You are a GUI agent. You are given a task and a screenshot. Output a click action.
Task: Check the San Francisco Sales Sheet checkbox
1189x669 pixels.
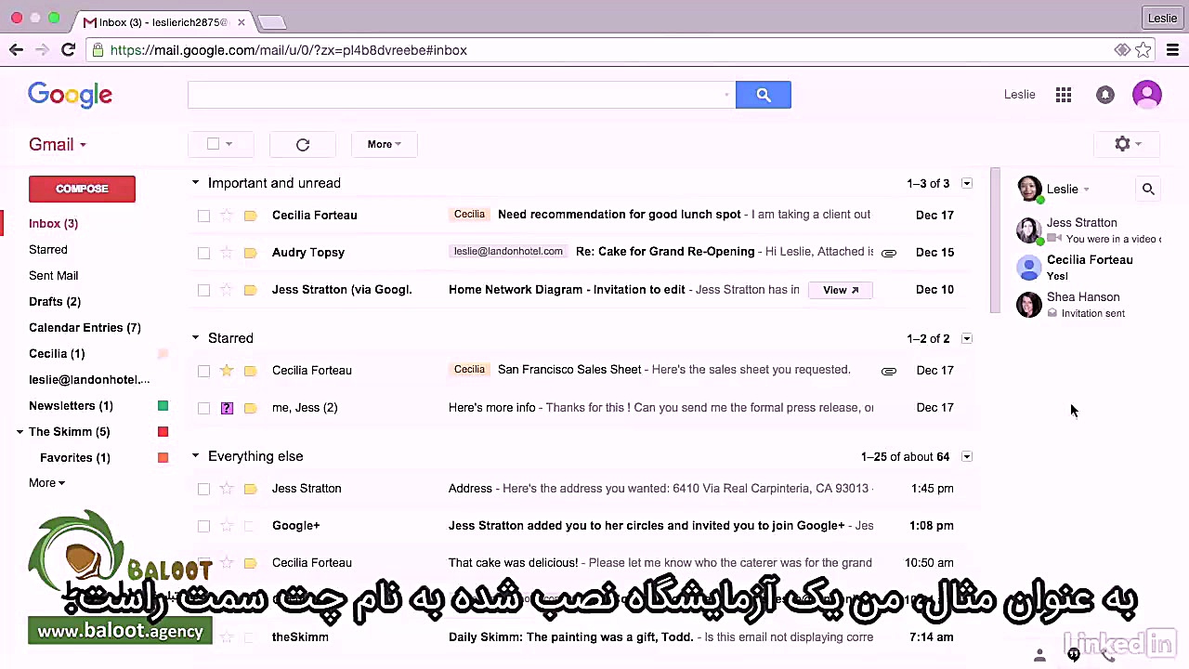click(x=203, y=371)
